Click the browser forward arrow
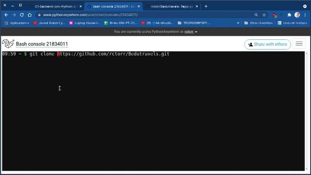 (x=14, y=15)
